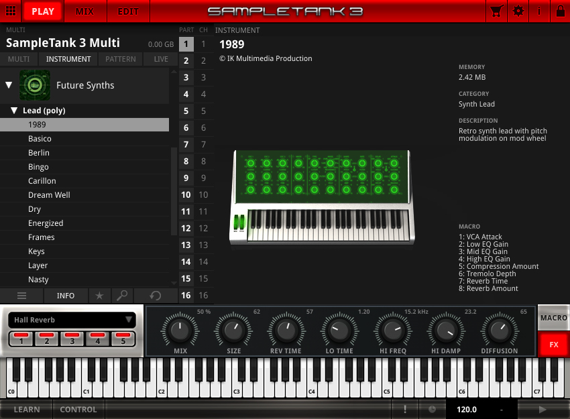The height and width of the screenshot is (419, 570).
Task: Select part 1
Action: coord(186,44)
